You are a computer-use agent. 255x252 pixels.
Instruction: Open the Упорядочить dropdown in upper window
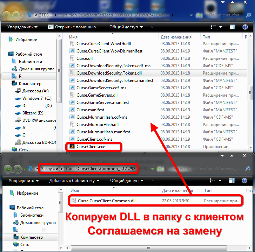23,27
